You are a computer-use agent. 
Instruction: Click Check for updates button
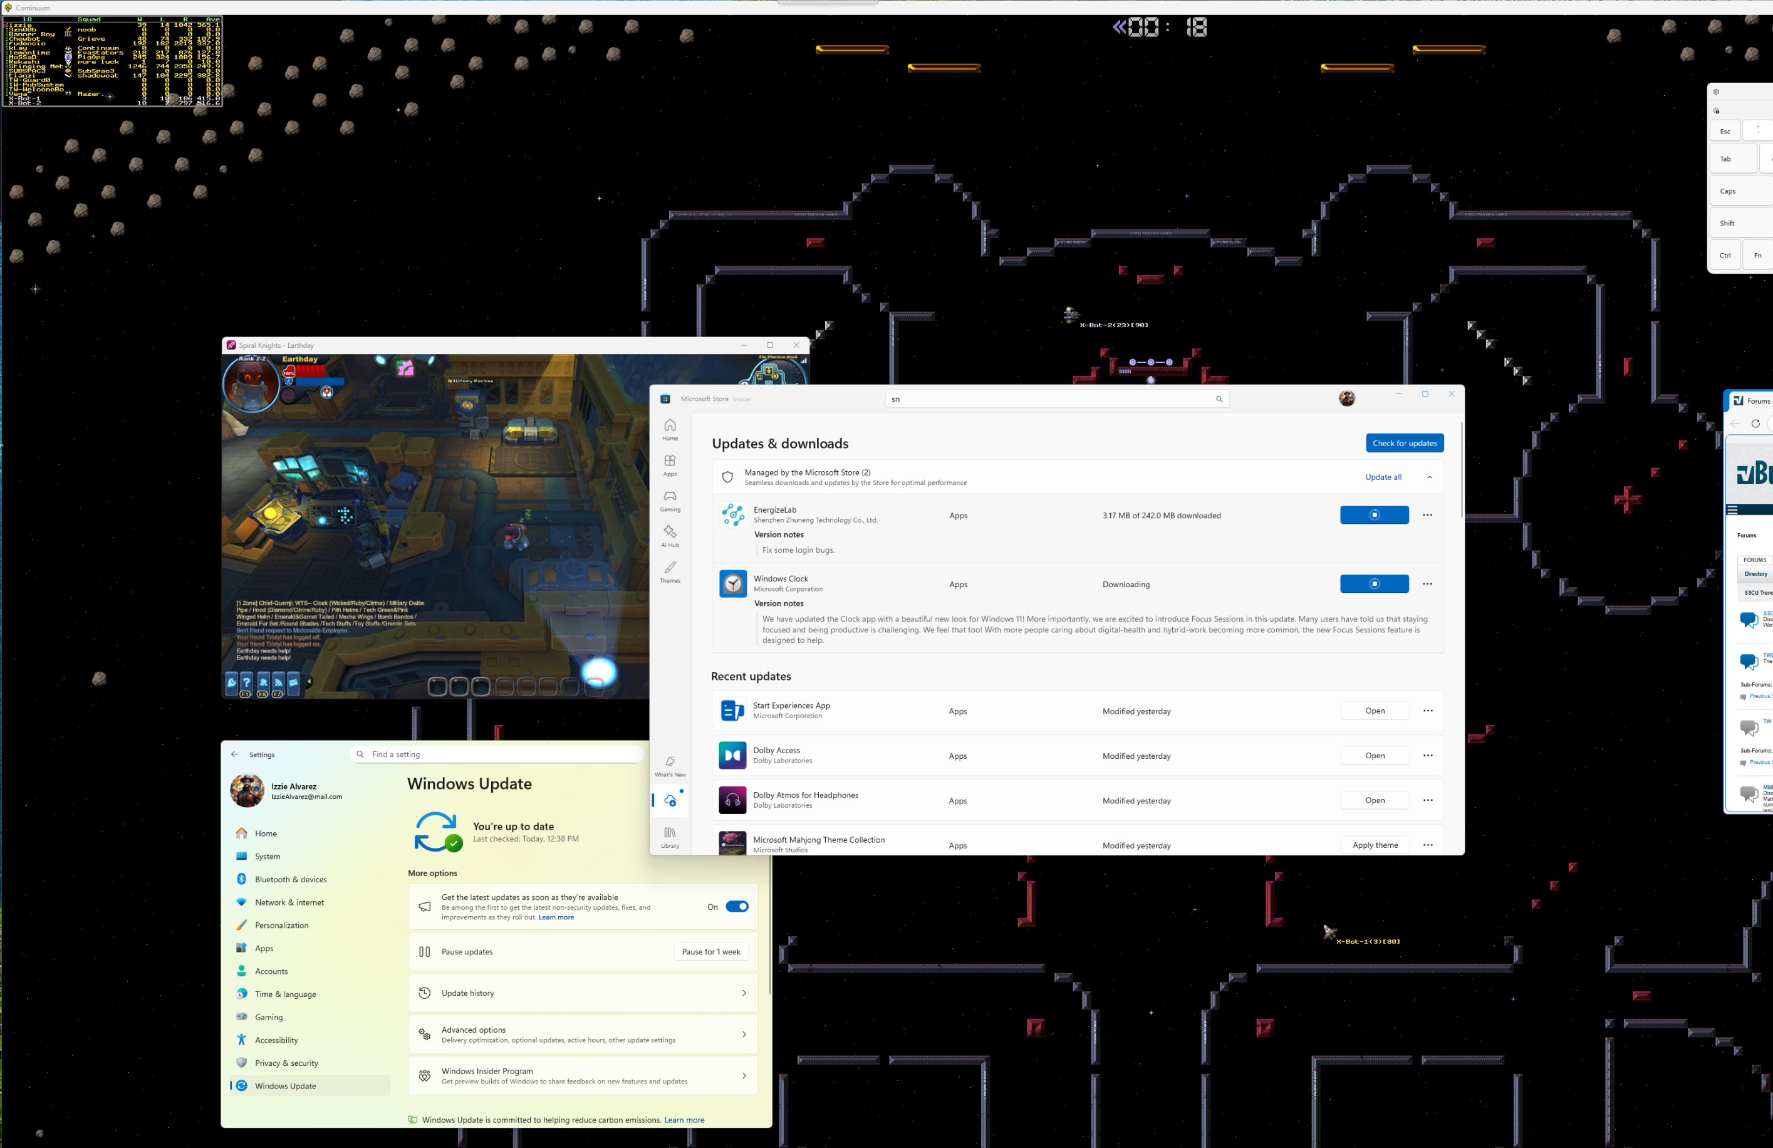1404,443
